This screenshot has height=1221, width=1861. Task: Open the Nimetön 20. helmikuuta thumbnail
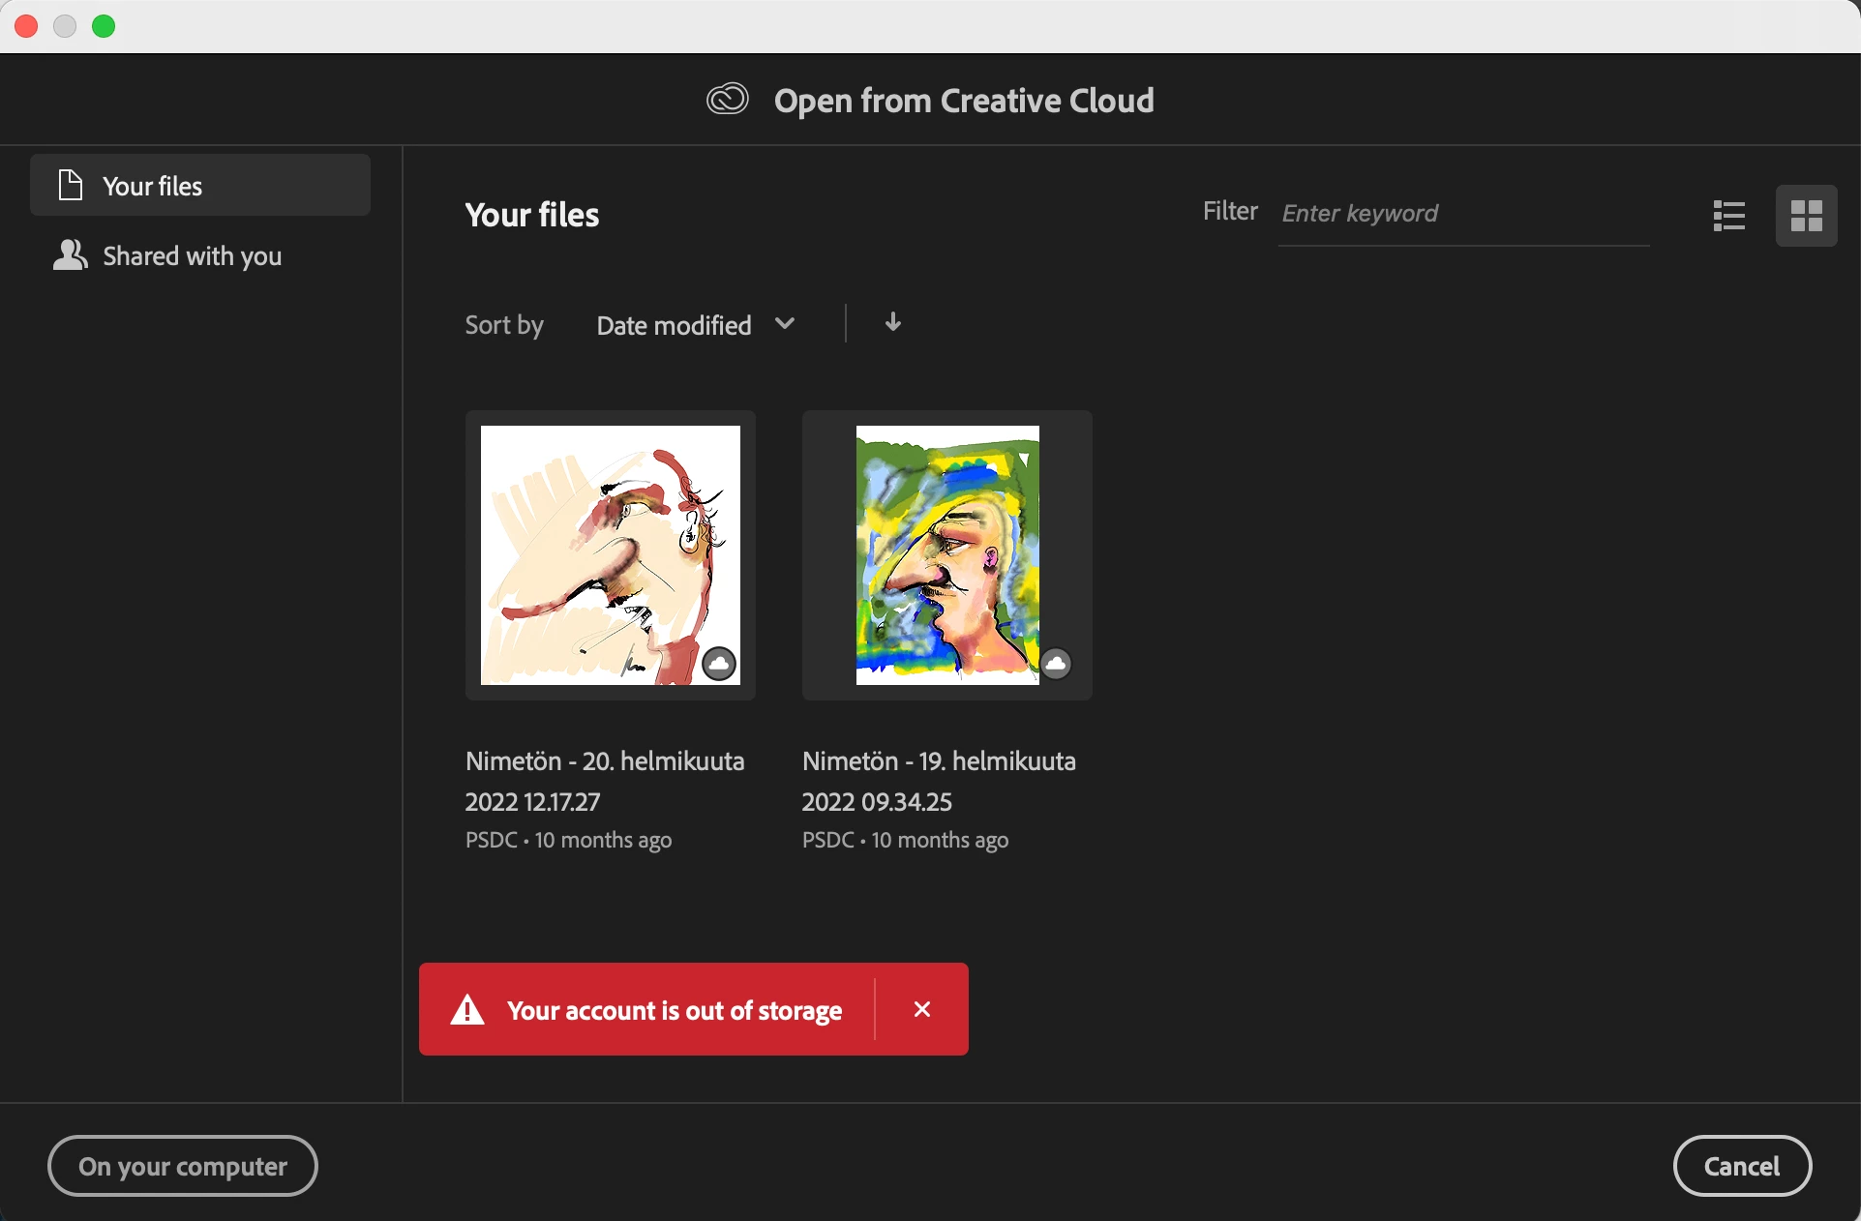(610, 554)
